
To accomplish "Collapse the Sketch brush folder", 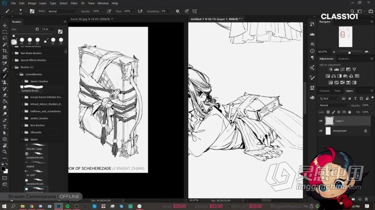I will pos(23,139).
